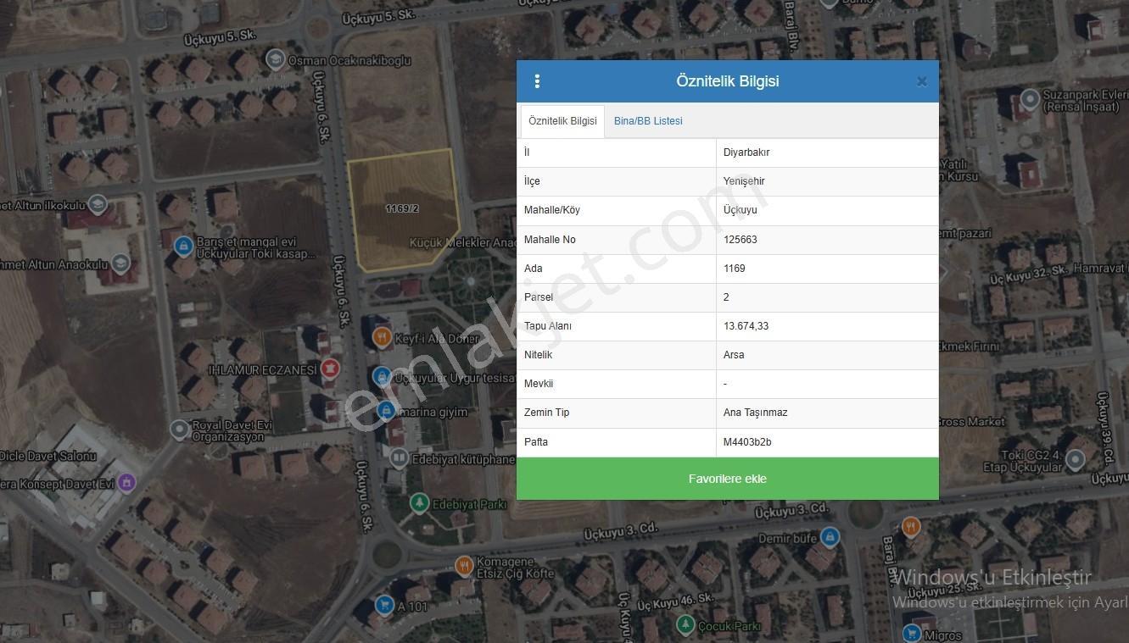Click the Osman Ocak nakiboglu school marker
Viewport: 1129px width, 643px height.
(275, 59)
